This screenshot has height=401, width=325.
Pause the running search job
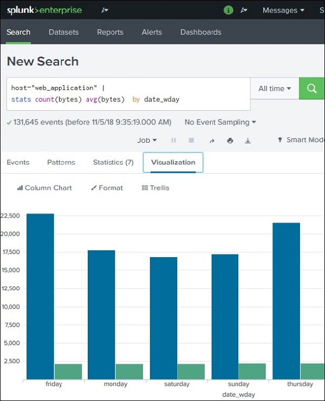(174, 140)
